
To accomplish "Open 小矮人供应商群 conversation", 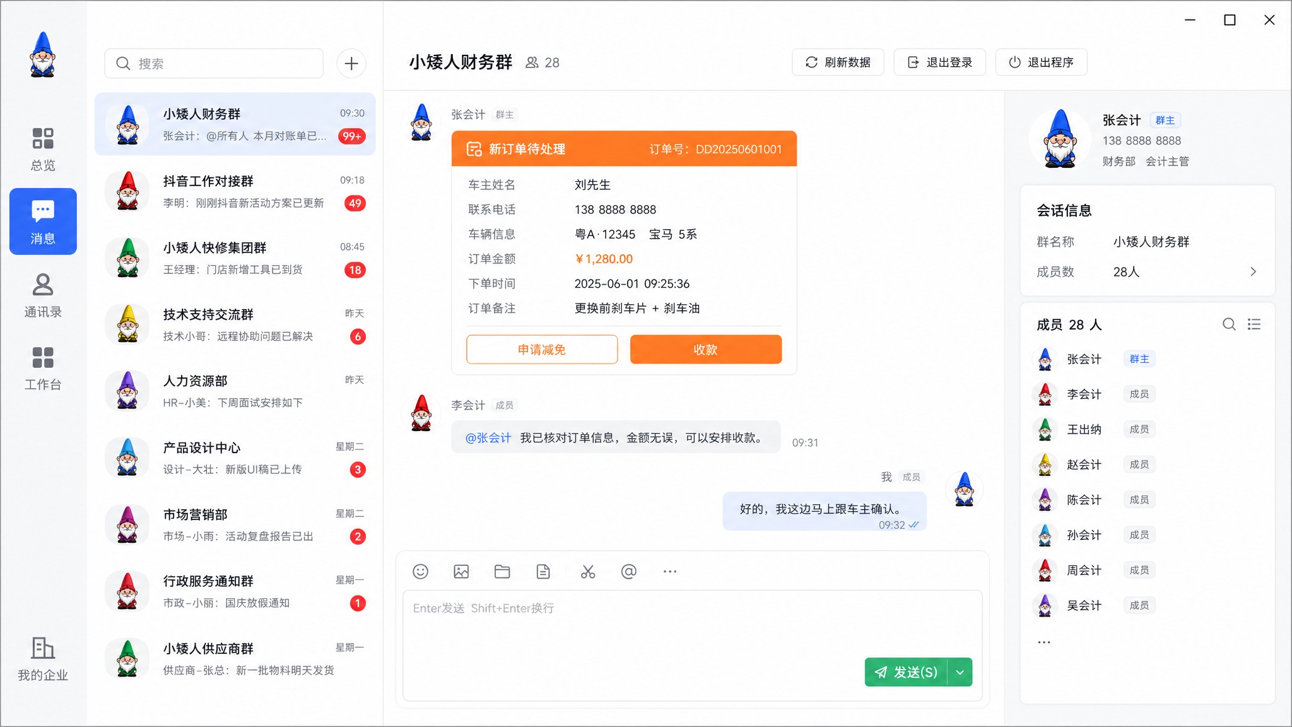I will (x=235, y=659).
